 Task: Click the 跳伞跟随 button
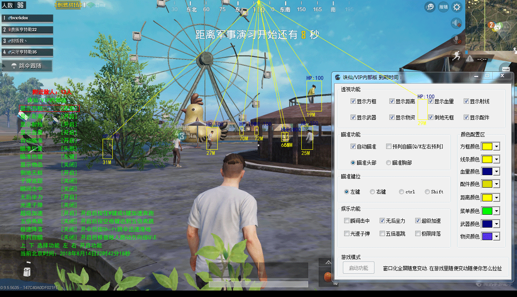(x=27, y=66)
